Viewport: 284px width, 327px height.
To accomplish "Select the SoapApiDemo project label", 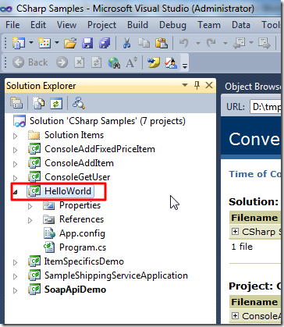I will (x=75, y=290).
